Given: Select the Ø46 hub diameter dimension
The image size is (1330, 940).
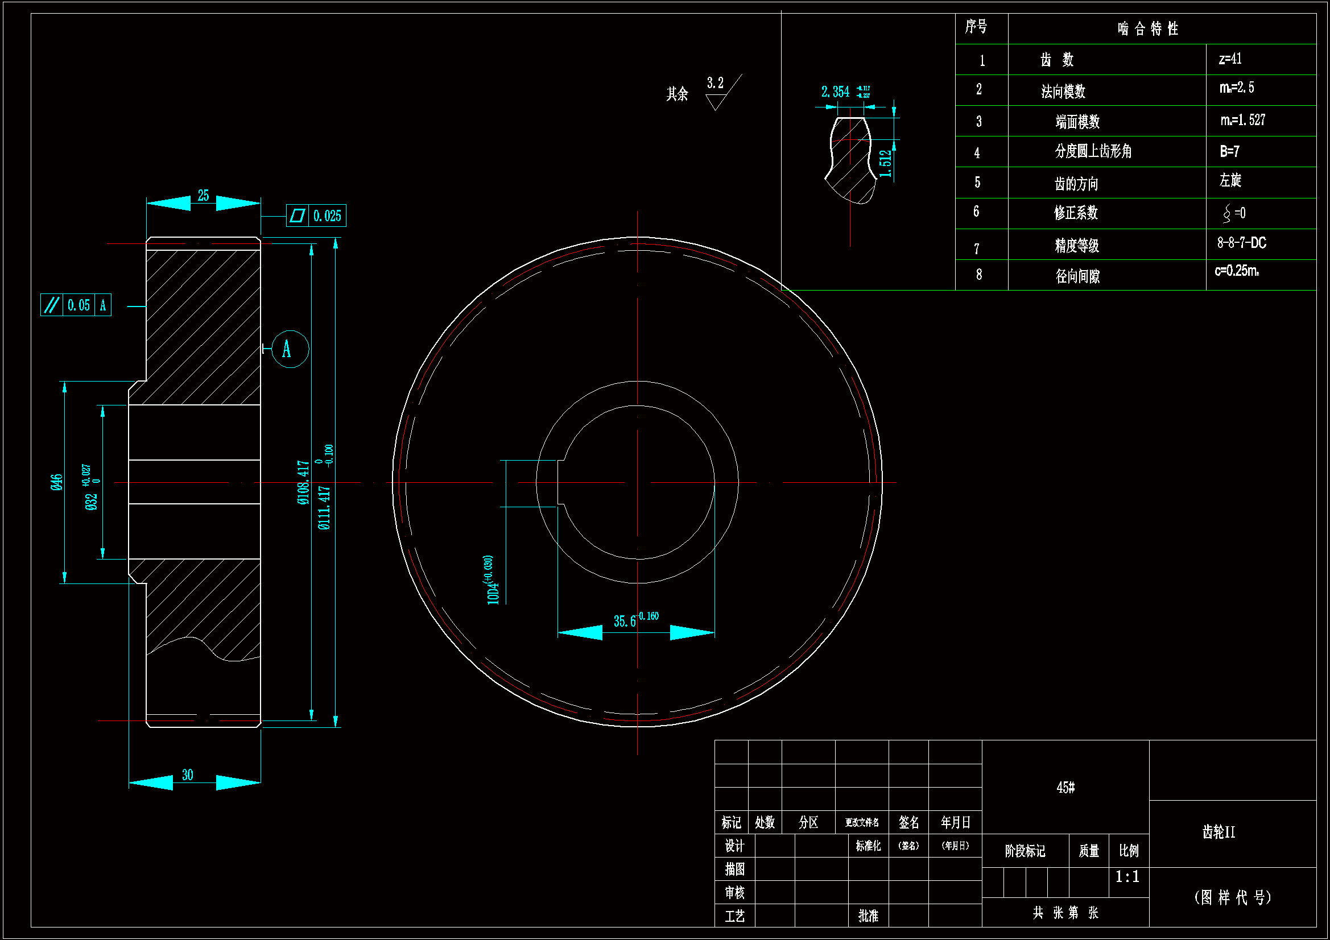Looking at the screenshot, I should pos(56,482).
